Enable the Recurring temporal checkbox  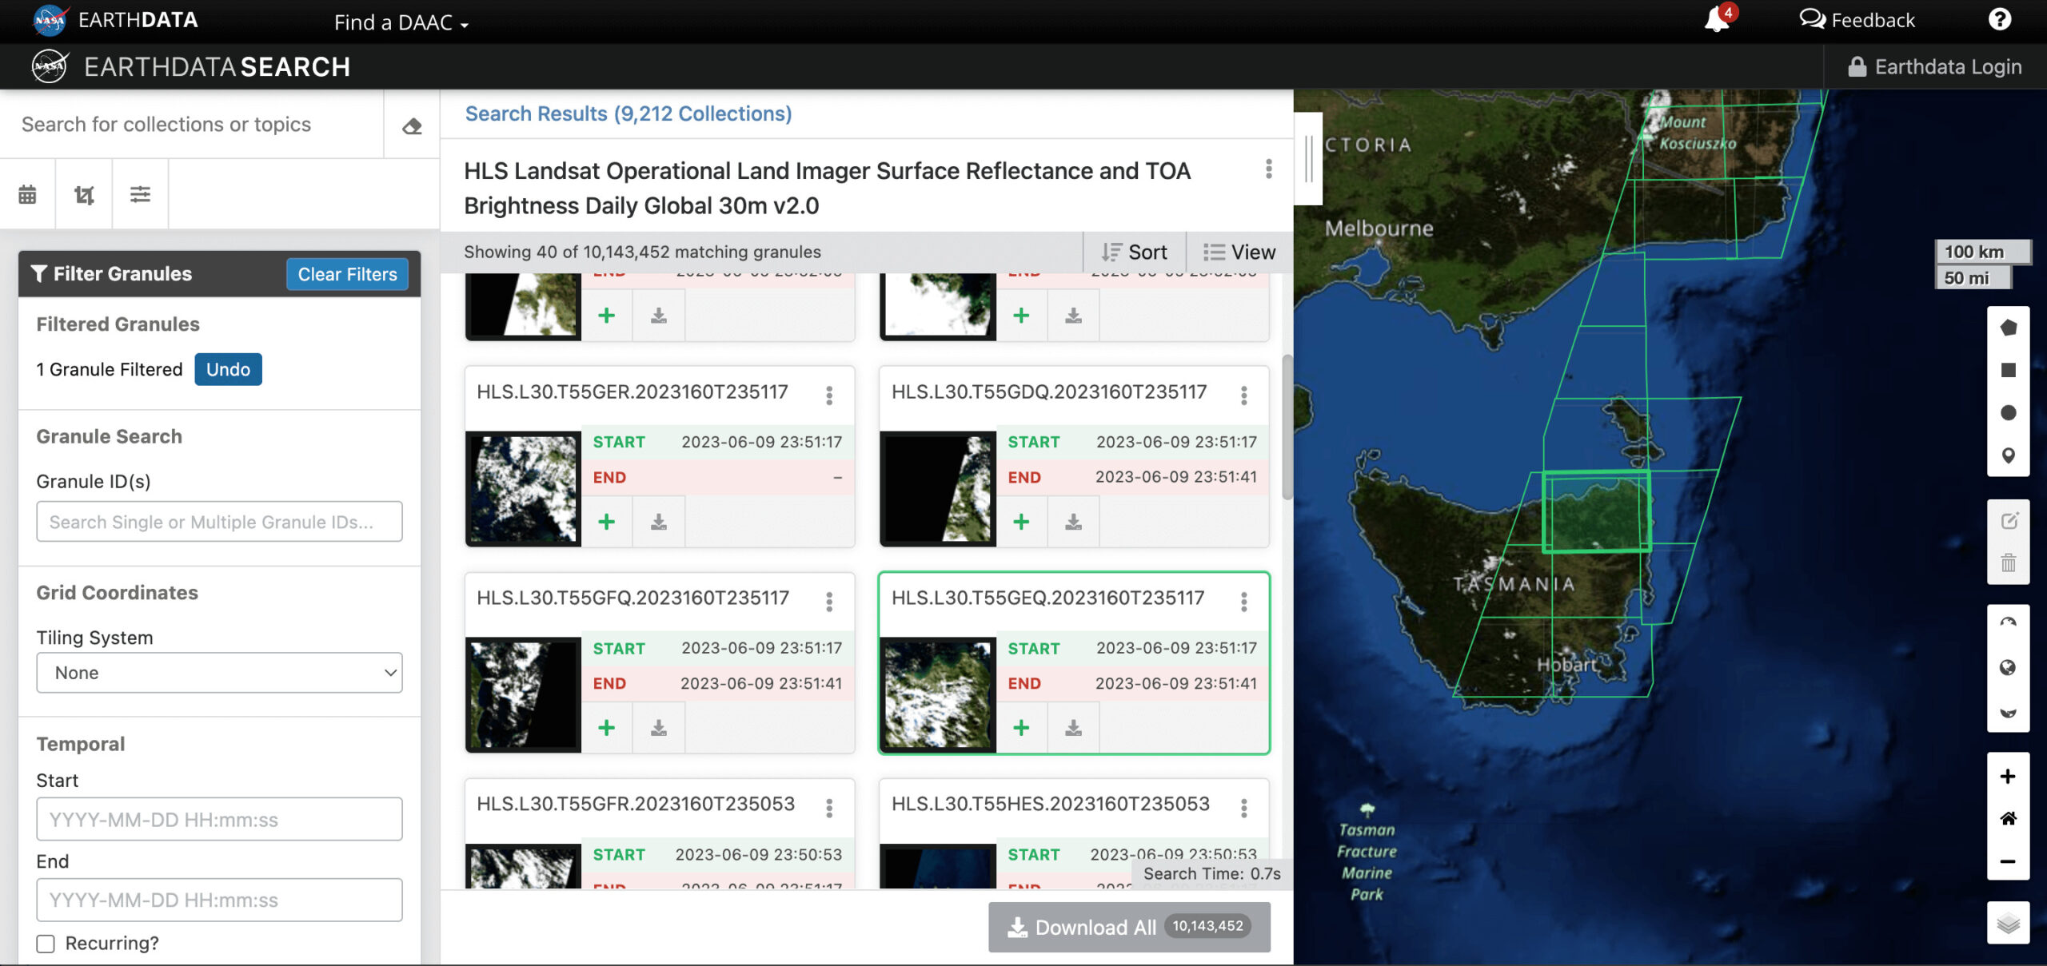point(46,944)
